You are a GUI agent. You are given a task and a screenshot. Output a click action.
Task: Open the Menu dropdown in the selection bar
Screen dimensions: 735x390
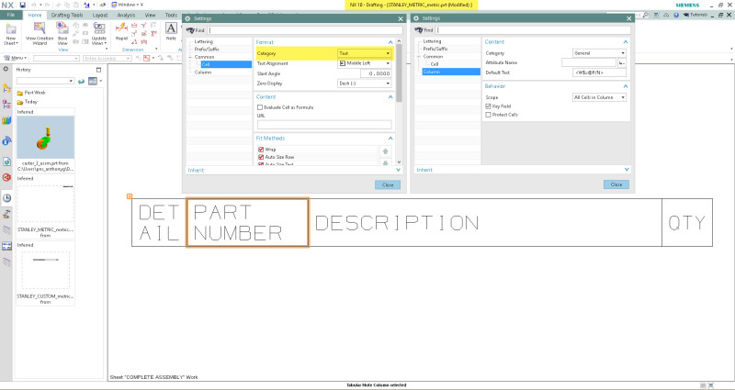[16, 58]
